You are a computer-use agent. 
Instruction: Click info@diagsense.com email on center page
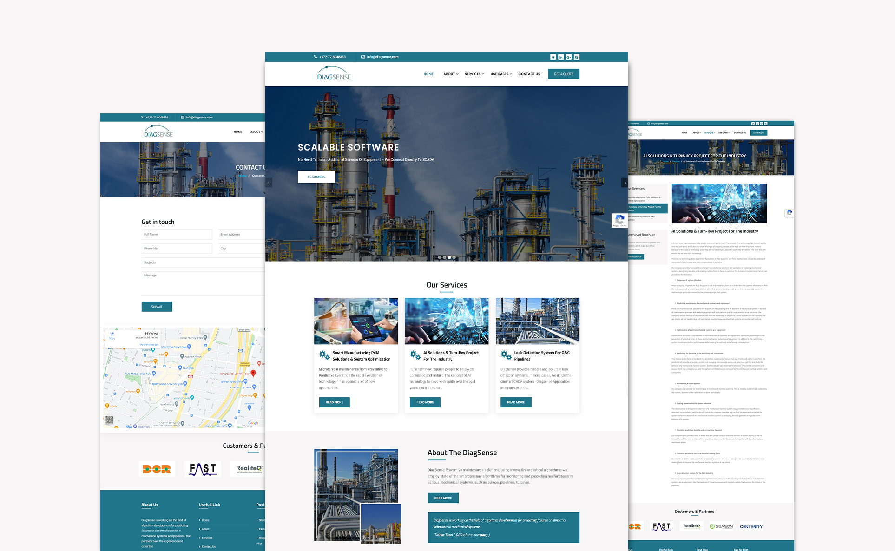pyautogui.click(x=383, y=57)
